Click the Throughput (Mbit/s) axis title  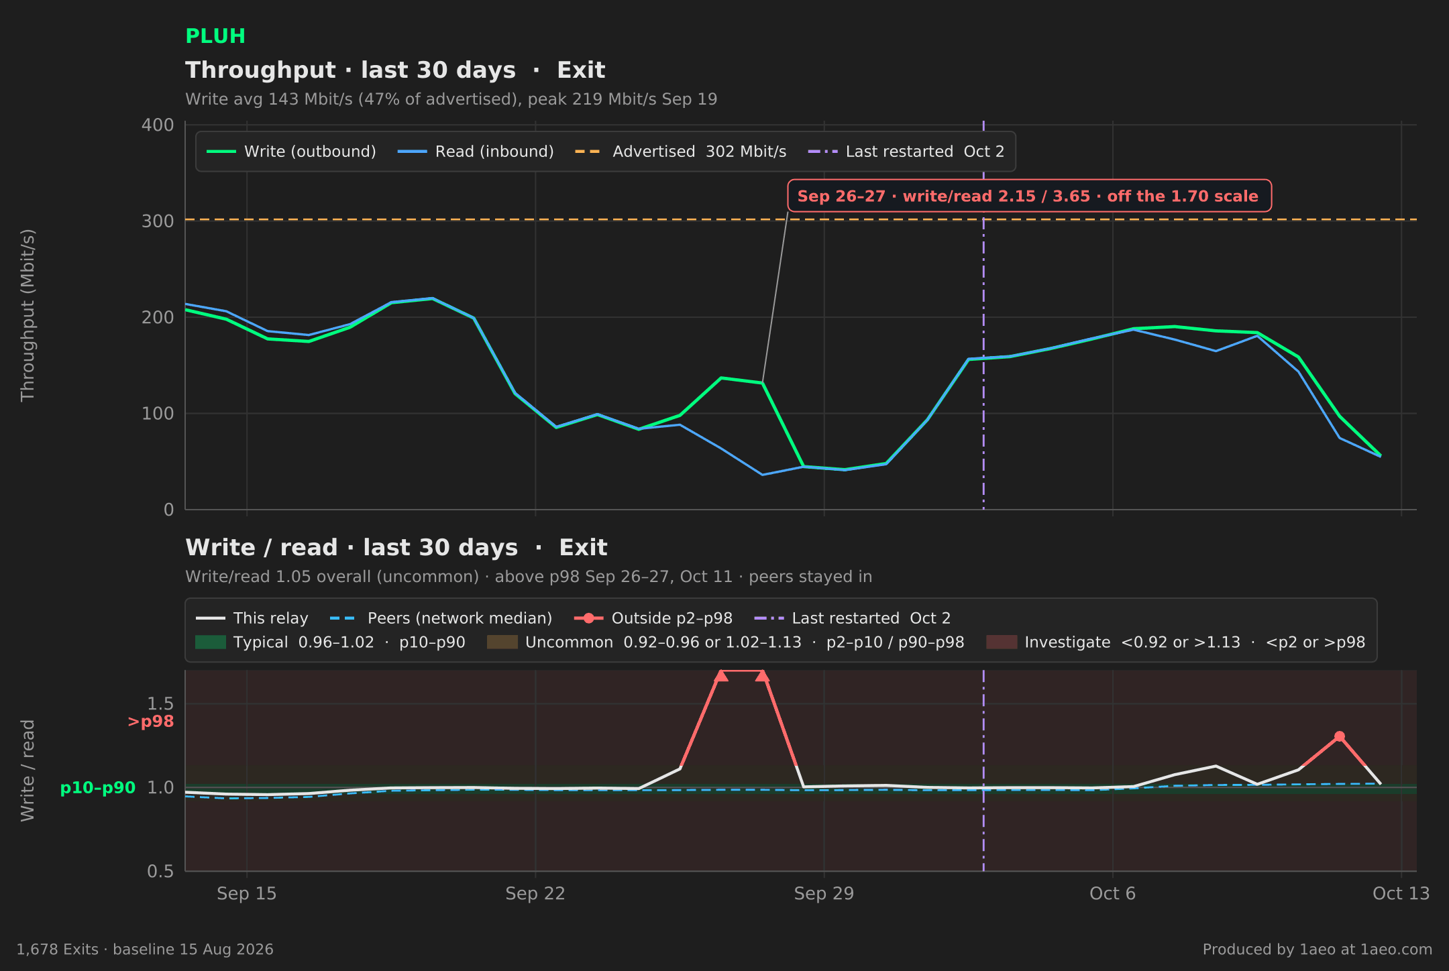tap(28, 315)
